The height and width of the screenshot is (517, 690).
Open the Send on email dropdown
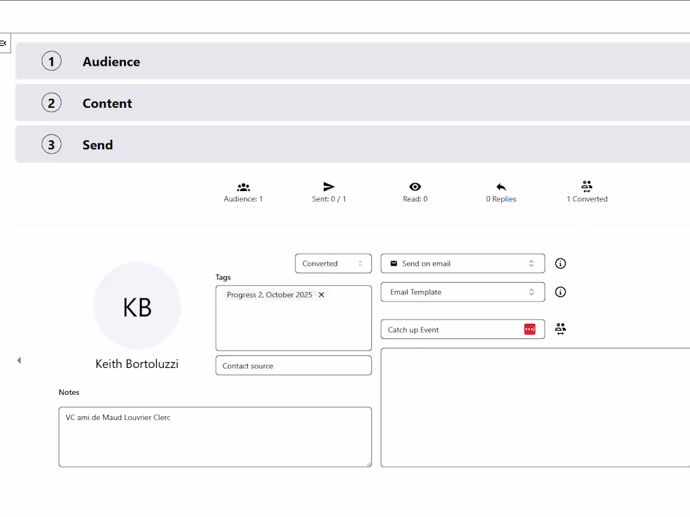click(462, 263)
